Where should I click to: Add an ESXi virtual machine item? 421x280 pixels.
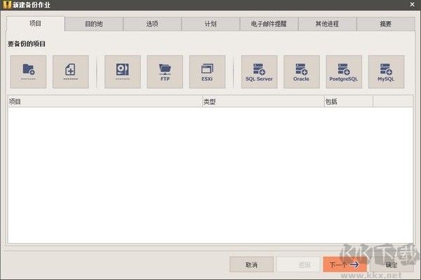coord(207,72)
